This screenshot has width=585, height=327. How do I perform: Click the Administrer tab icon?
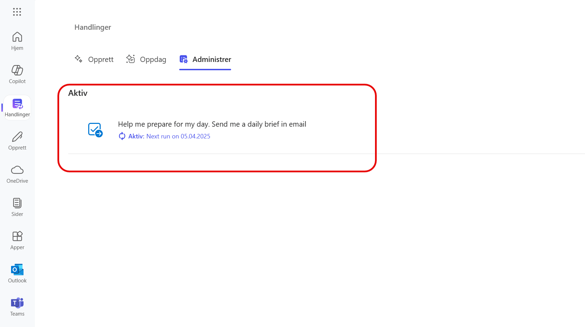point(183,59)
